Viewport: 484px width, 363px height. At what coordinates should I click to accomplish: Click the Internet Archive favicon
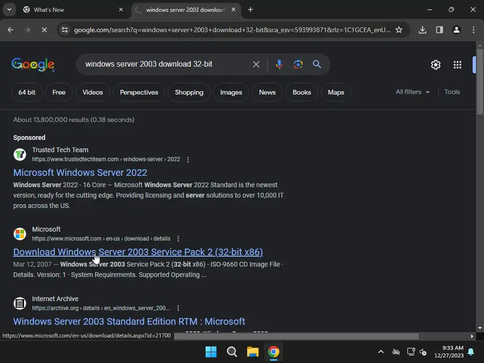[20, 303]
